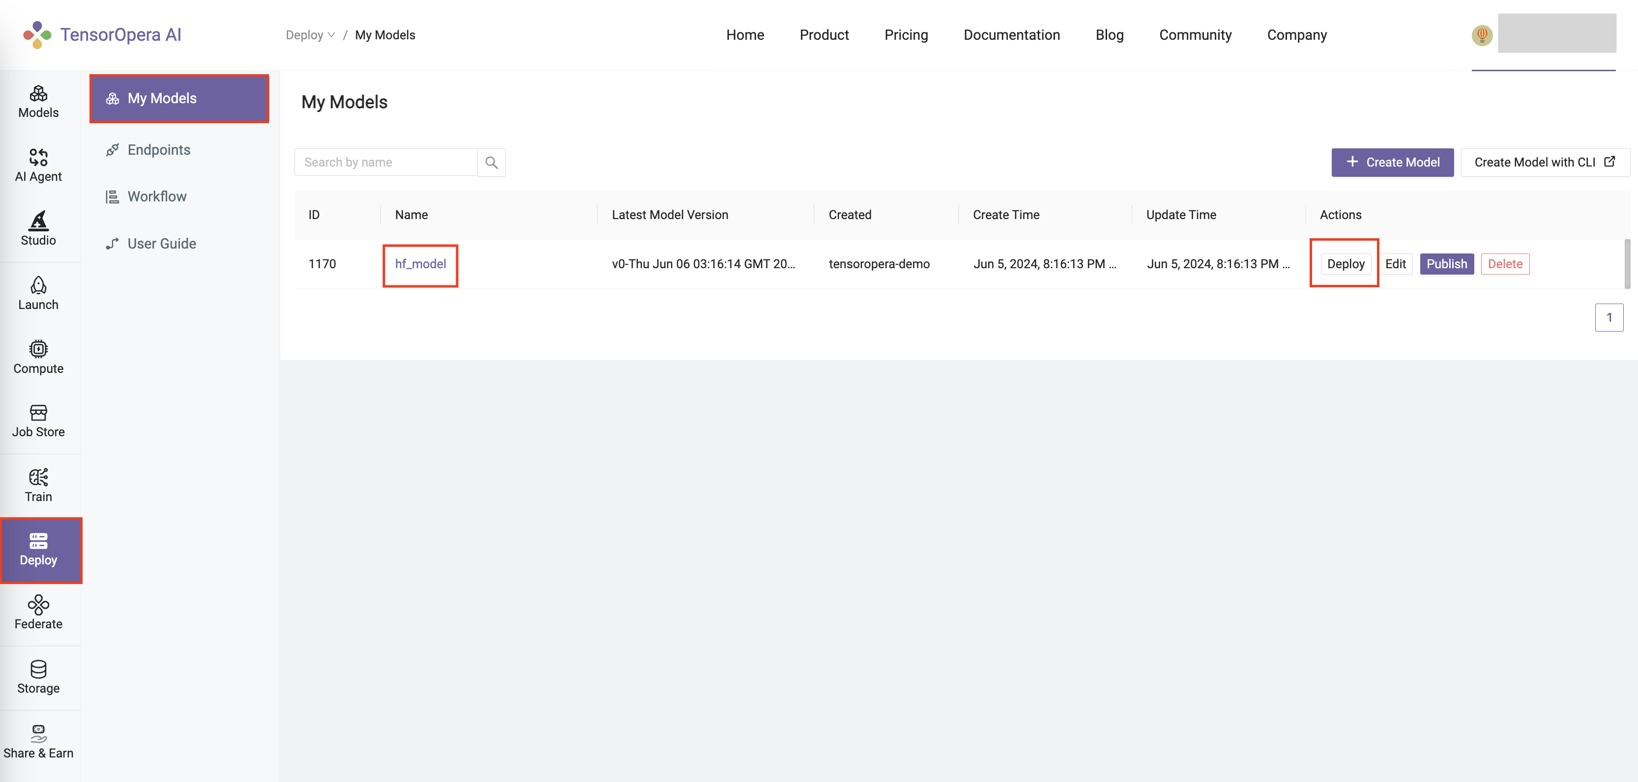Screen dimensions: 1638x782
Task: Select the Compute chip icon
Action: (38, 357)
